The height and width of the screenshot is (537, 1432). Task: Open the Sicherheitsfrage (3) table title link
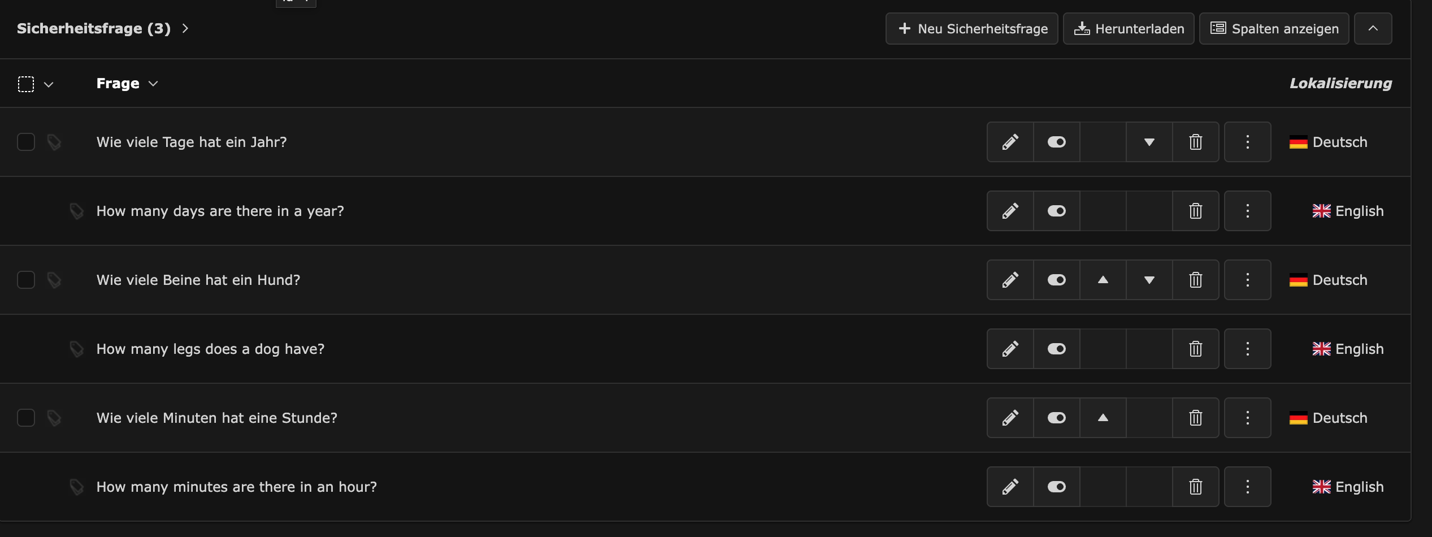tap(94, 29)
